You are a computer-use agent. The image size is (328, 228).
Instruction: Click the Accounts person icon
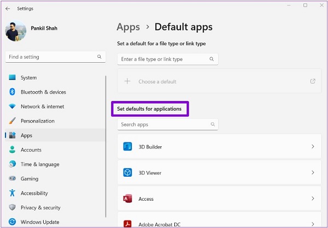pos(12,149)
